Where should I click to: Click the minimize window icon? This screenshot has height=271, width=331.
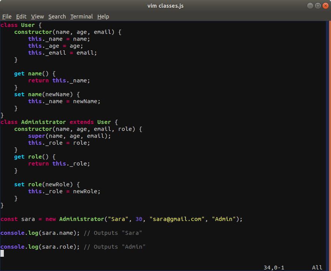click(310, 5)
